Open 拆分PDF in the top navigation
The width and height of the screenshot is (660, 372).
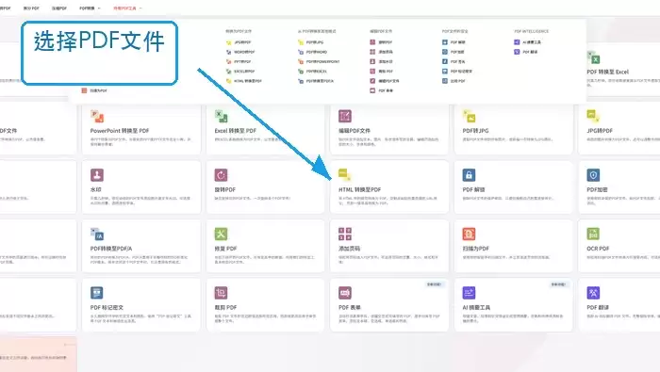point(31,8)
